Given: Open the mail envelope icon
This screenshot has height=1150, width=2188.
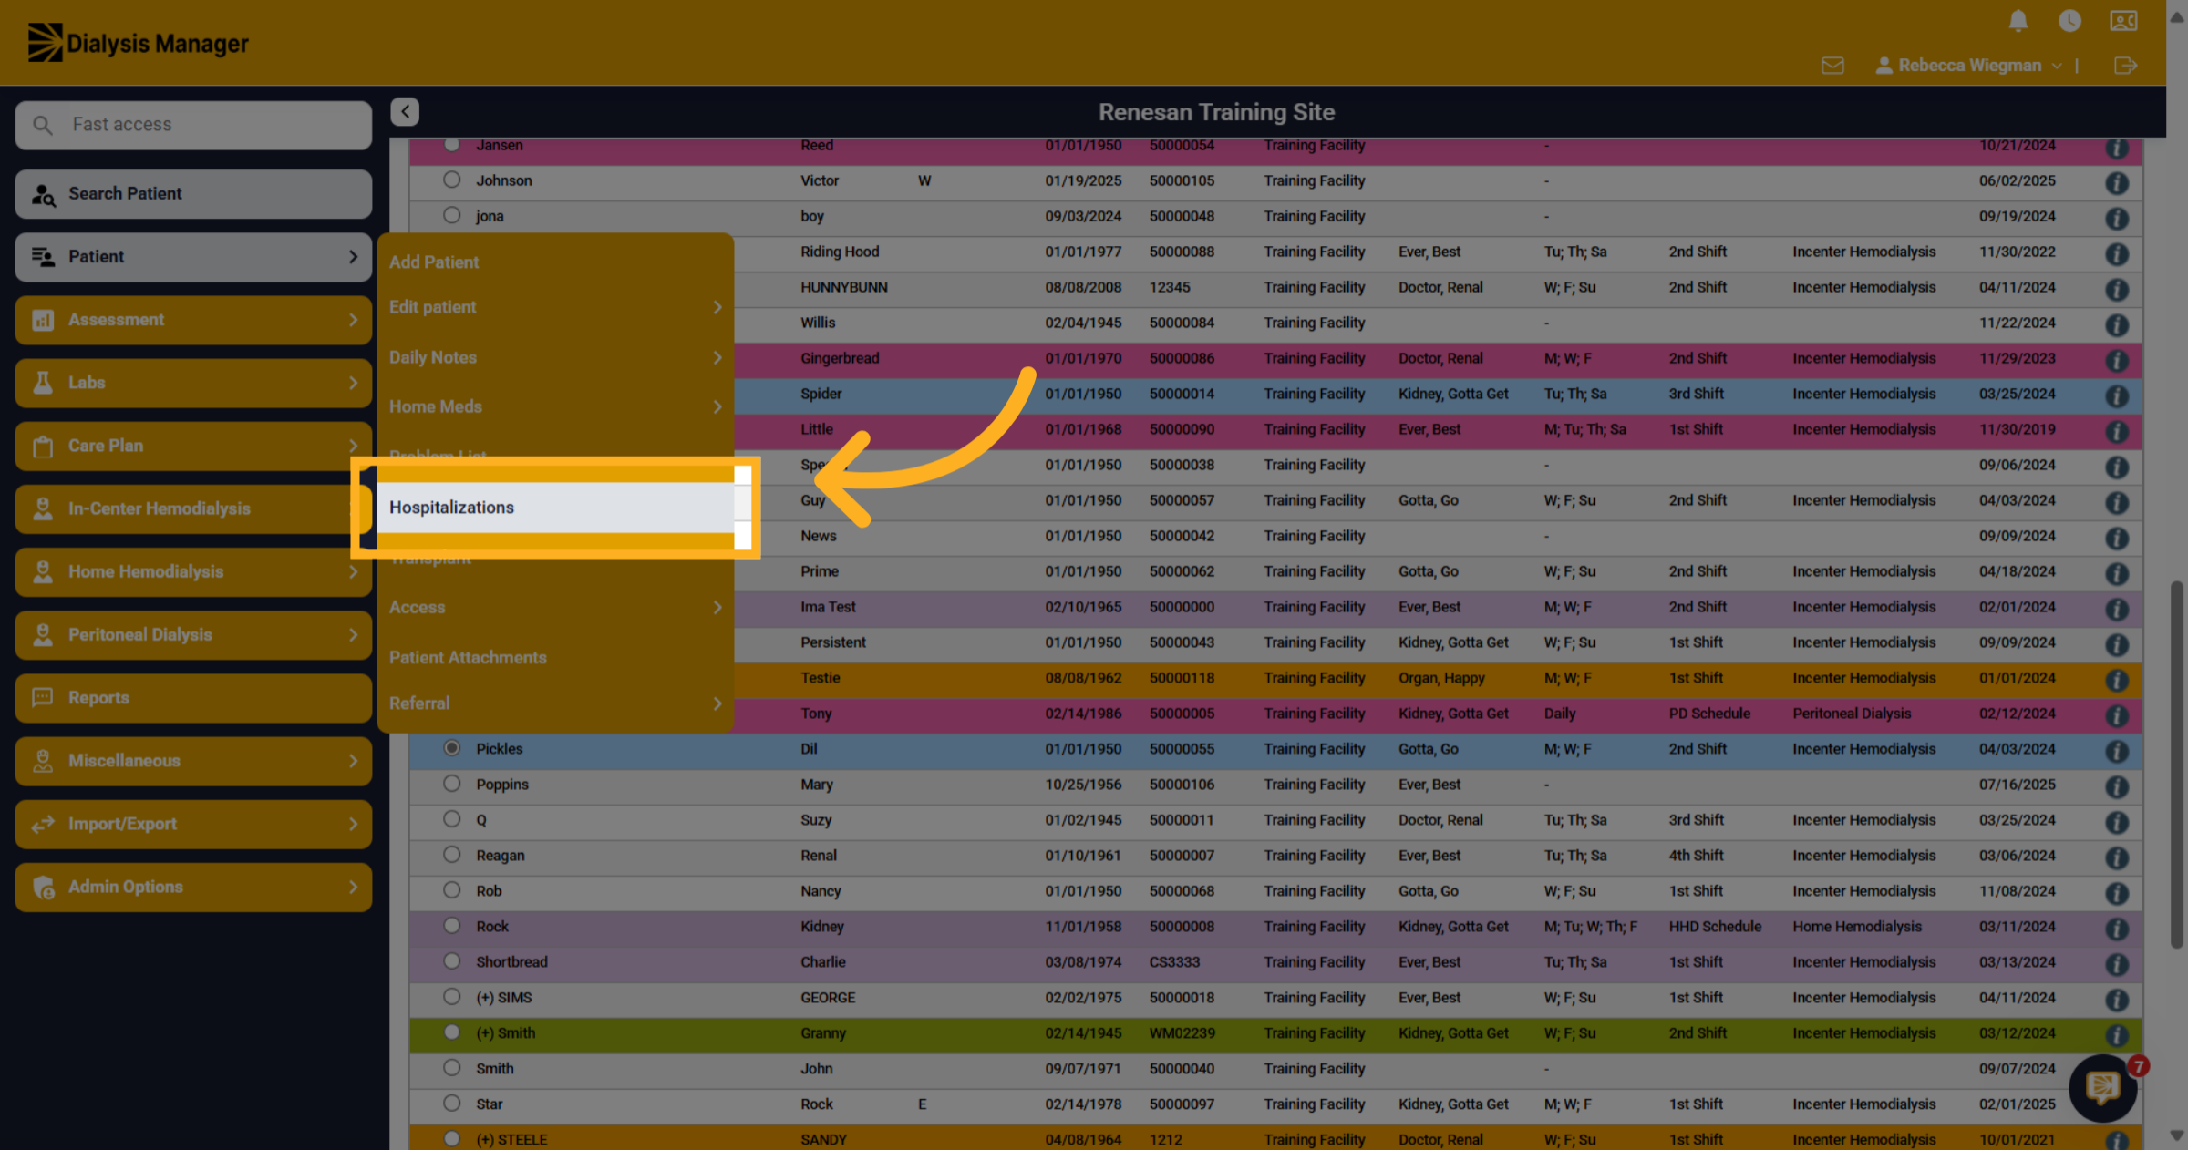Looking at the screenshot, I should tap(1832, 66).
